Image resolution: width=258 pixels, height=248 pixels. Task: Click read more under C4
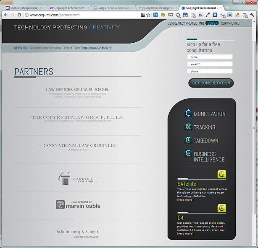point(185,234)
